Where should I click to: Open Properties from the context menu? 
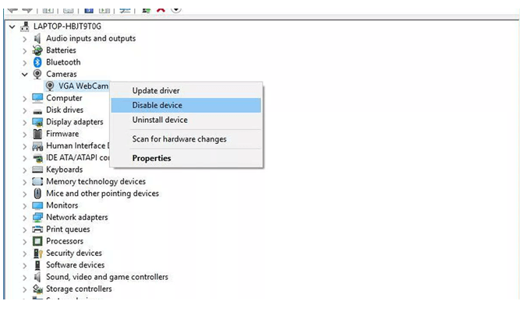[186, 158]
